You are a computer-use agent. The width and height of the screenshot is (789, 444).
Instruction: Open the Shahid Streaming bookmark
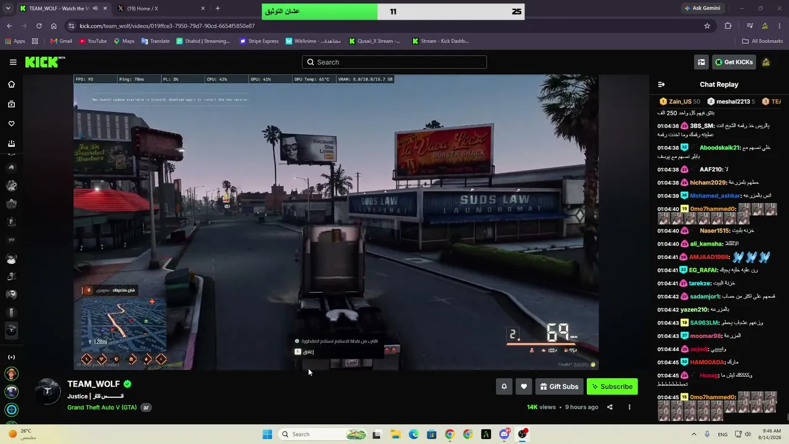pos(203,41)
